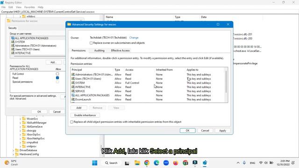The image size is (299, 168).
Task: Open the Effective Access tab
Action: [120, 50]
